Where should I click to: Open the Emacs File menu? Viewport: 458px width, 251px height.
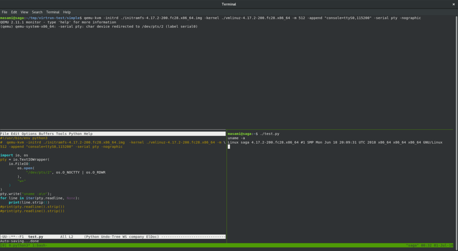coord(4,134)
